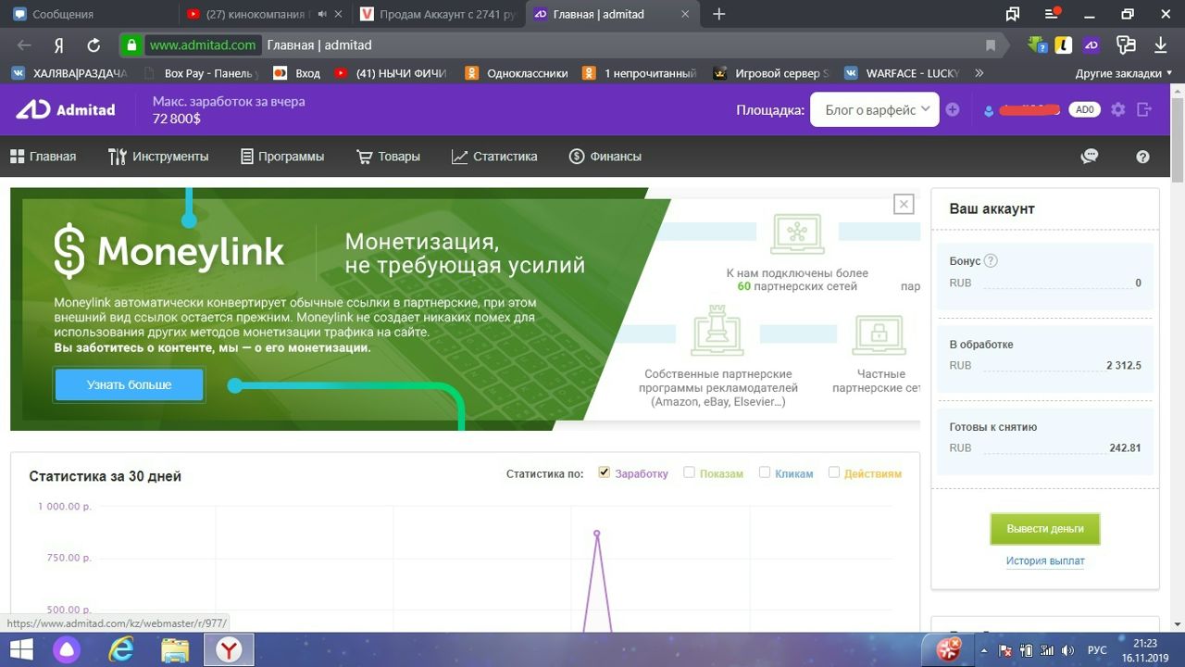Click the help question mark icon
Screen dimensions: 1185x667
click(1142, 157)
